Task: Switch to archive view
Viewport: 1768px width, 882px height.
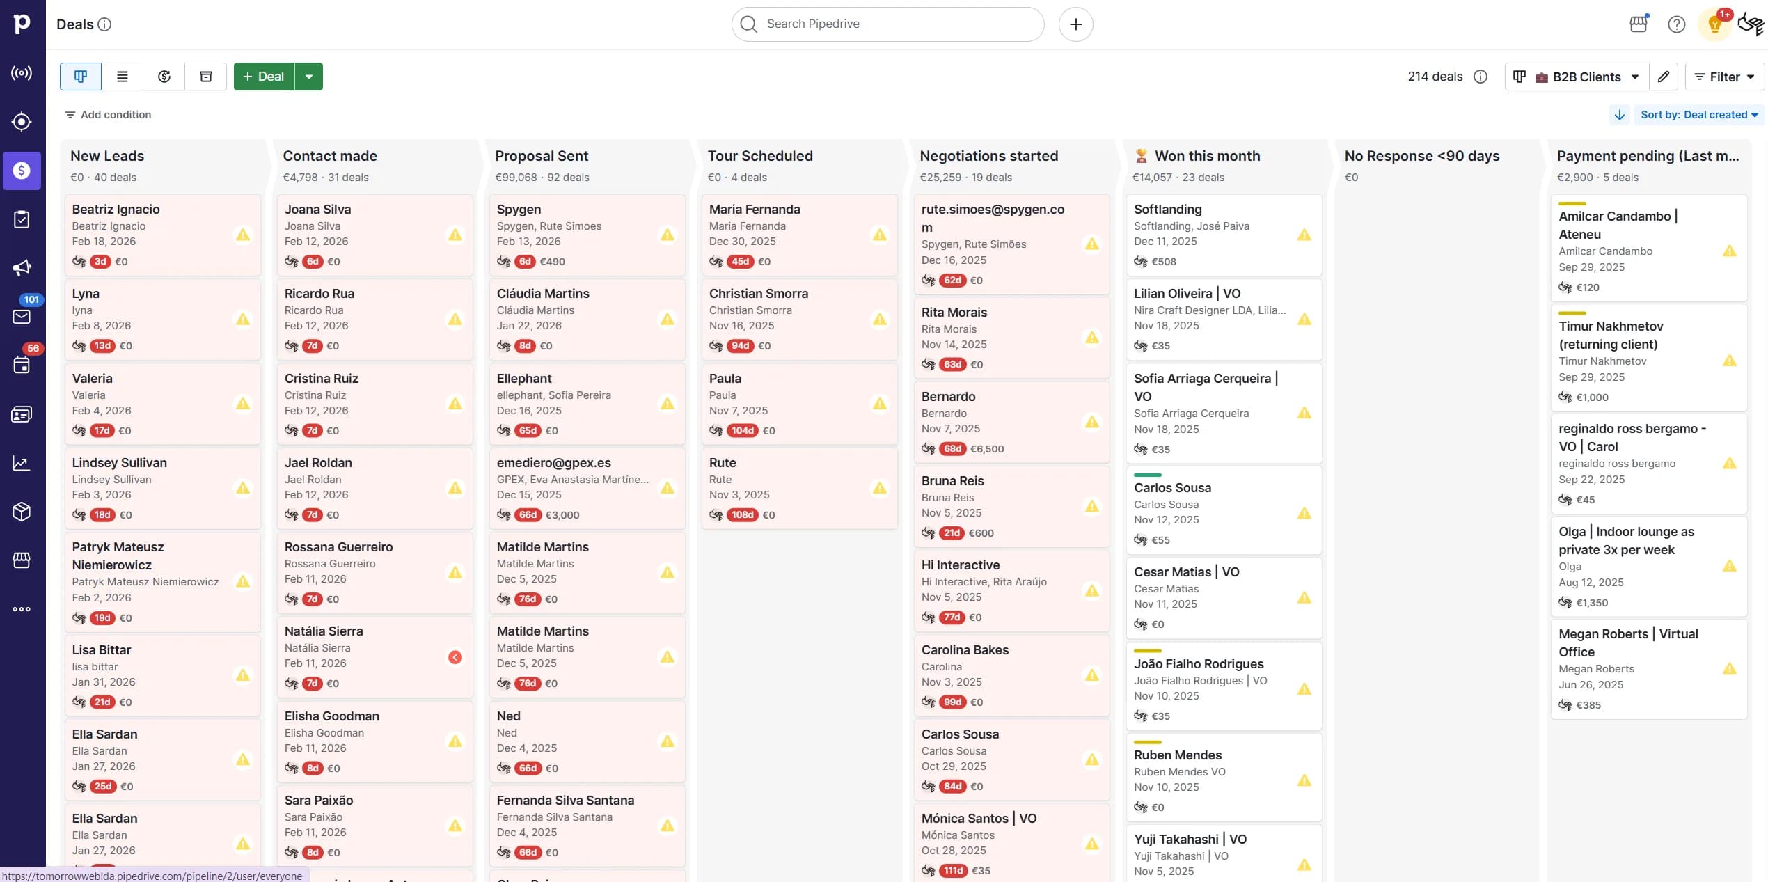Action: [206, 77]
